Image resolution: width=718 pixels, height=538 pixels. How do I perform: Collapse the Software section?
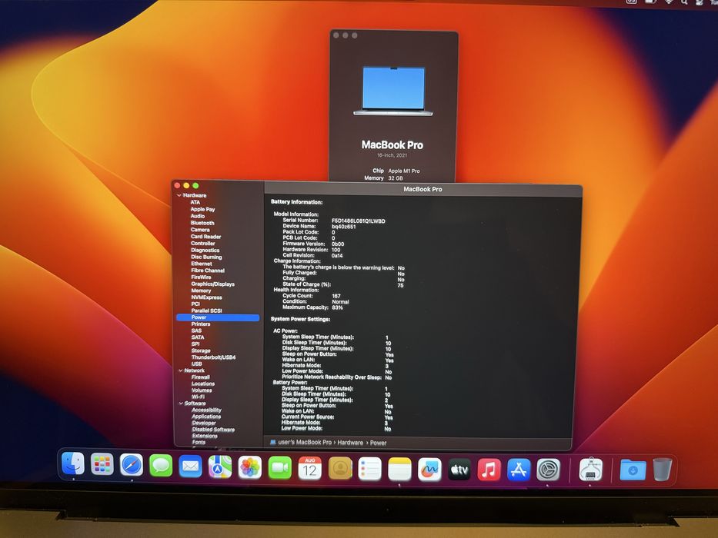182,403
